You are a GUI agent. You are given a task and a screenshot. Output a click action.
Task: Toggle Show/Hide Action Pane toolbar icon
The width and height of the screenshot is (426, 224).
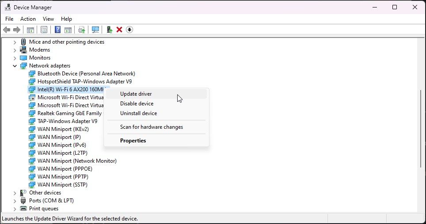coord(68,30)
